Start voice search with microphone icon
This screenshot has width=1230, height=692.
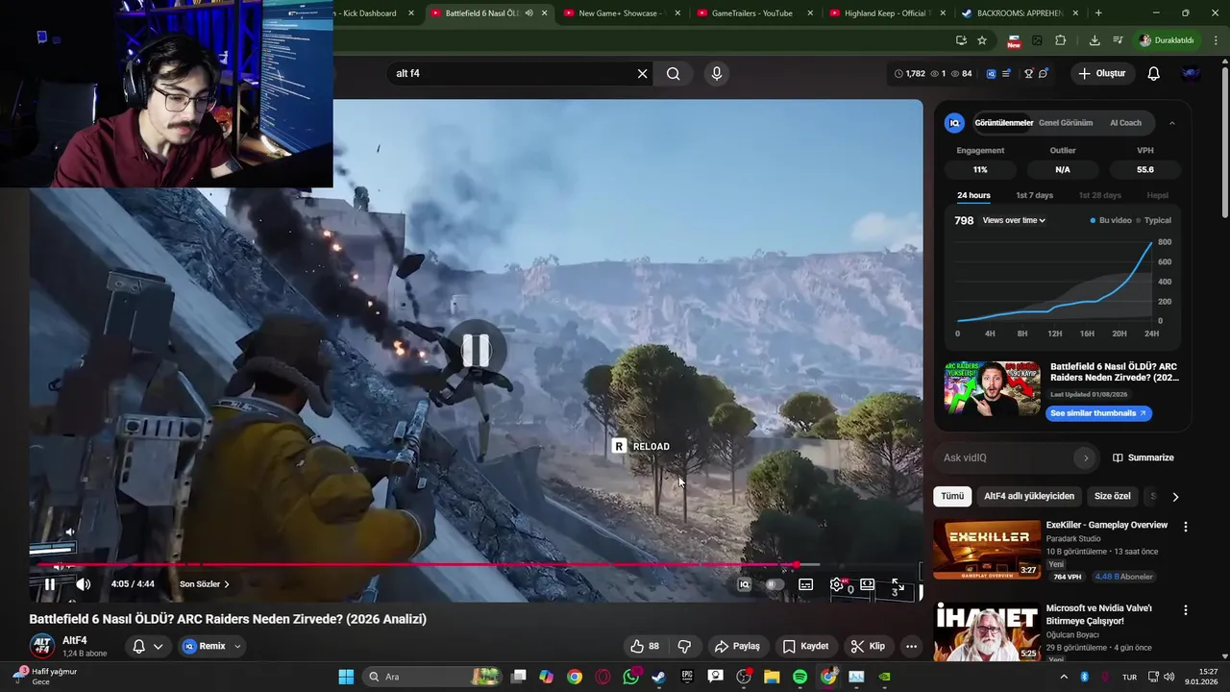pyautogui.click(x=716, y=73)
